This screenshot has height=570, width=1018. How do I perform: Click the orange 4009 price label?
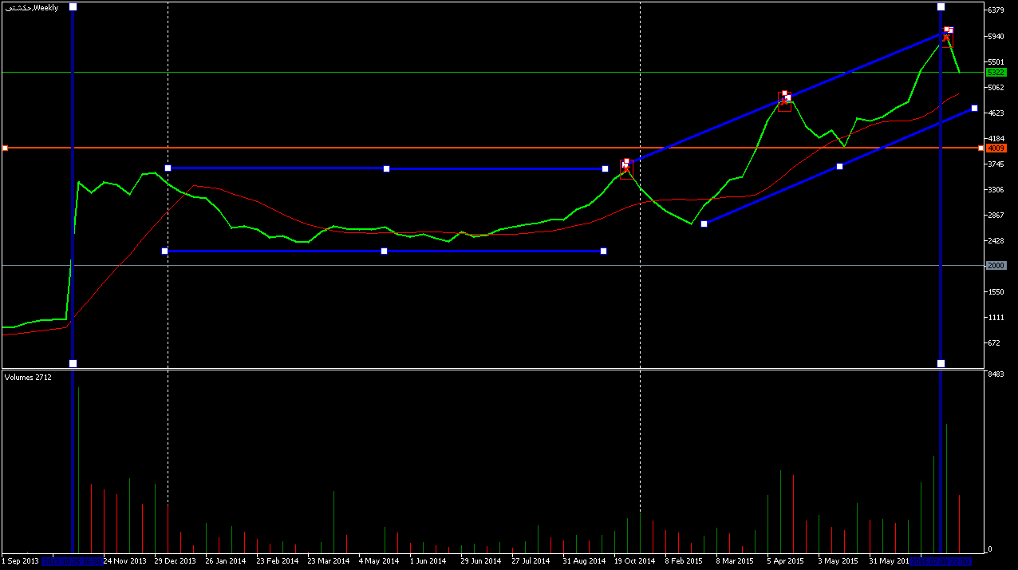coord(996,148)
